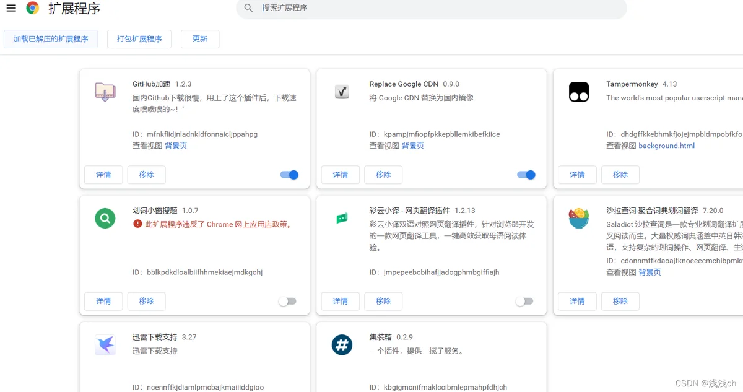Click 彩云小译 ID jmpepeebcbihafjjadogphmbgiffiajh
The height and width of the screenshot is (392, 743).
[x=434, y=272]
